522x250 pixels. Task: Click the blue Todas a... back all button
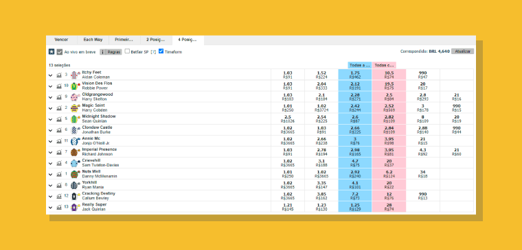coord(359,65)
